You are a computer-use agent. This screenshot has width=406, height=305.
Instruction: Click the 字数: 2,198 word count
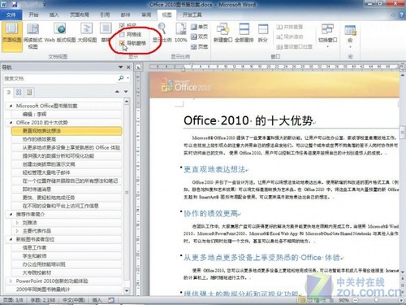pyautogui.click(x=42, y=300)
